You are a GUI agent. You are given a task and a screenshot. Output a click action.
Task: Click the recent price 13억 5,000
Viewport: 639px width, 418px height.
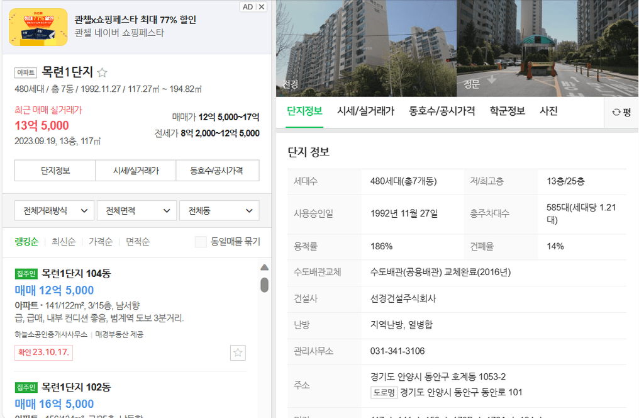(x=42, y=126)
